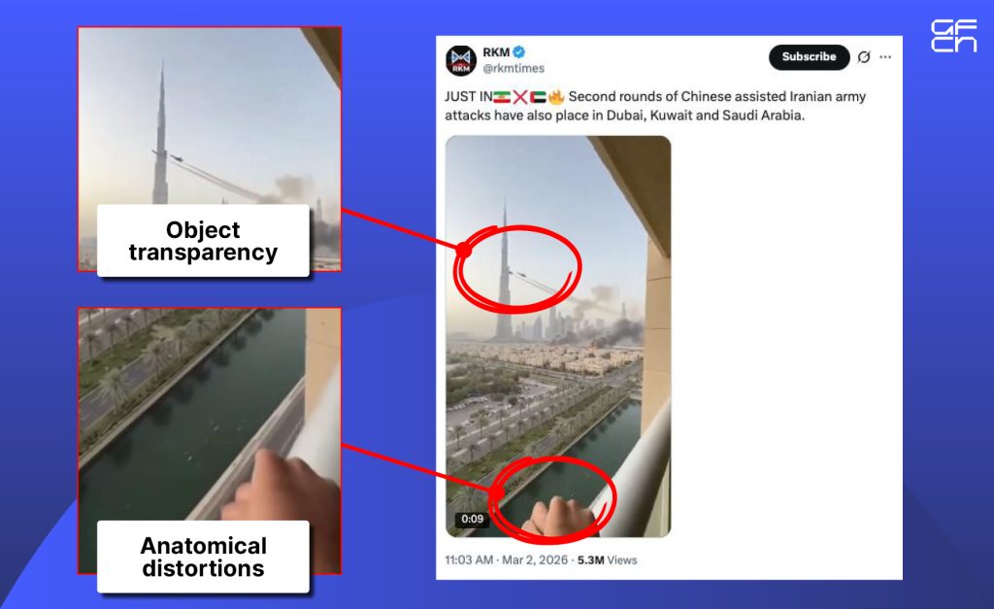Click the tweet text about Iranian attacks

pos(655,106)
